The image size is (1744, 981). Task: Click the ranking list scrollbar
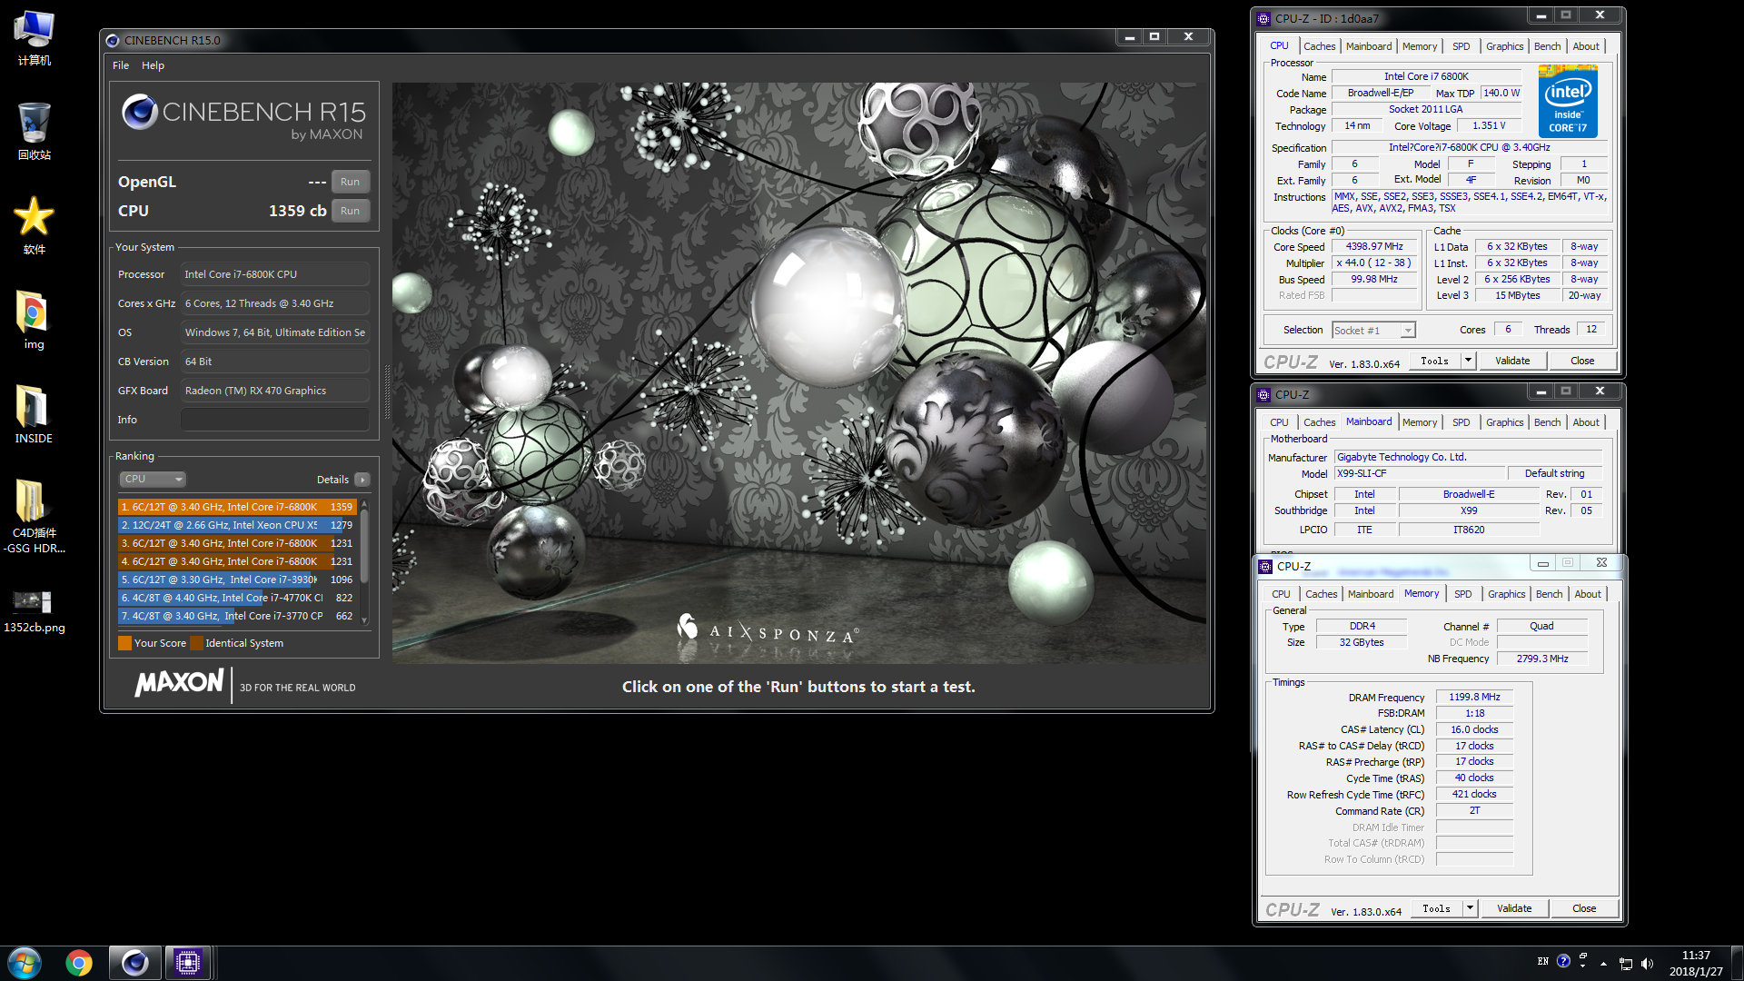(x=364, y=545)
